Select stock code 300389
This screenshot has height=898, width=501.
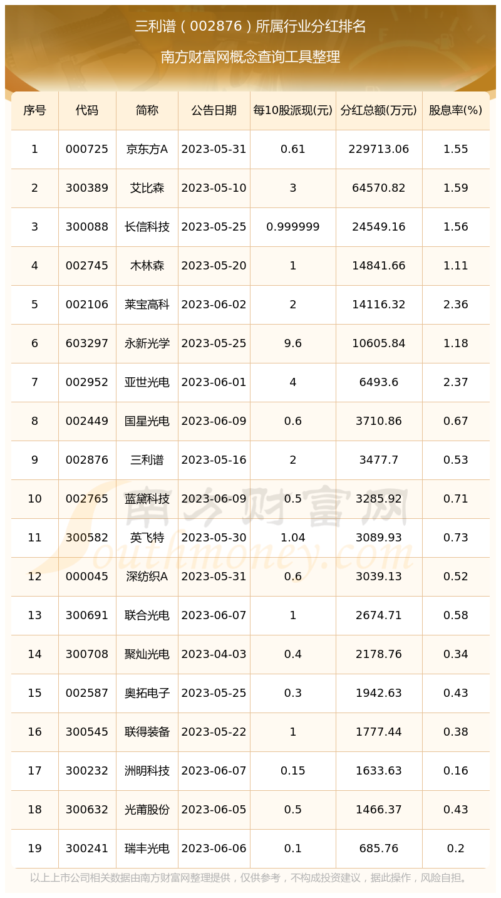pyautogui.click(x=87, y=188)
